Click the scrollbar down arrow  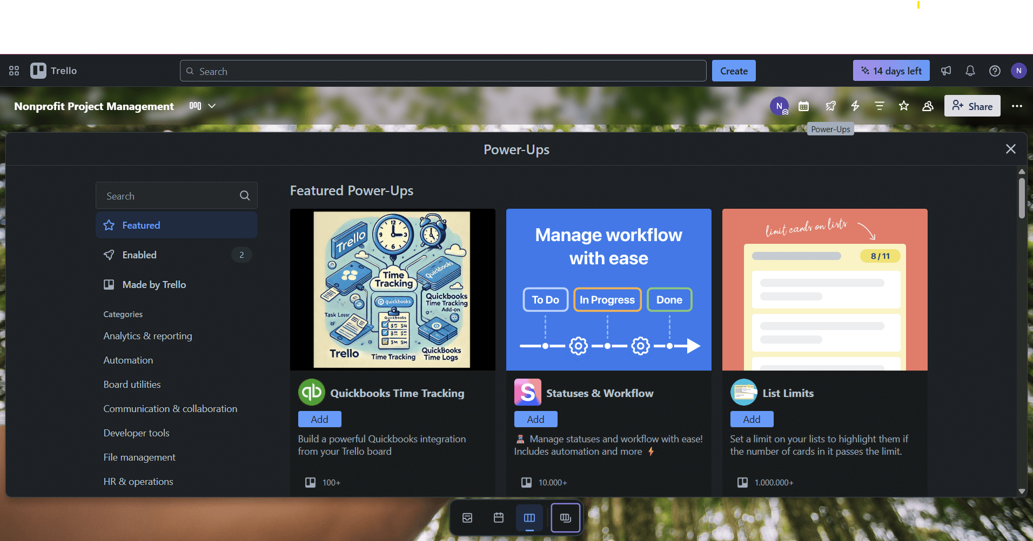[1022, 491]
